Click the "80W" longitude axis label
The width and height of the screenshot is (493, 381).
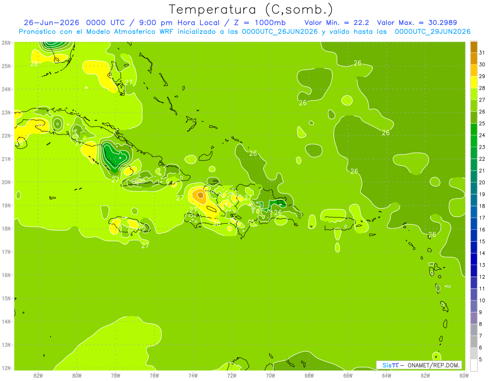click(77, 375)
